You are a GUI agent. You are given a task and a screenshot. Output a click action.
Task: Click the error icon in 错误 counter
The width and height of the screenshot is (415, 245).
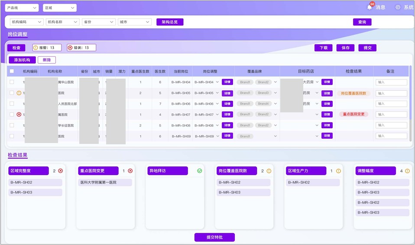[x=70, y=48]
